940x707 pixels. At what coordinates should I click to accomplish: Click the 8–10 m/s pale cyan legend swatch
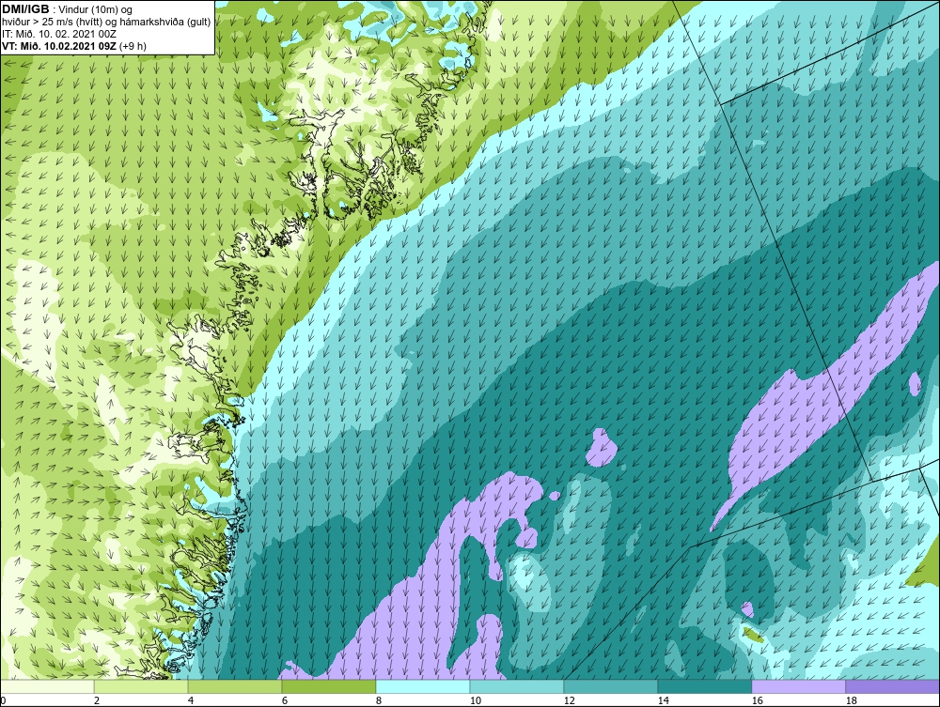(x=423, y=686)
